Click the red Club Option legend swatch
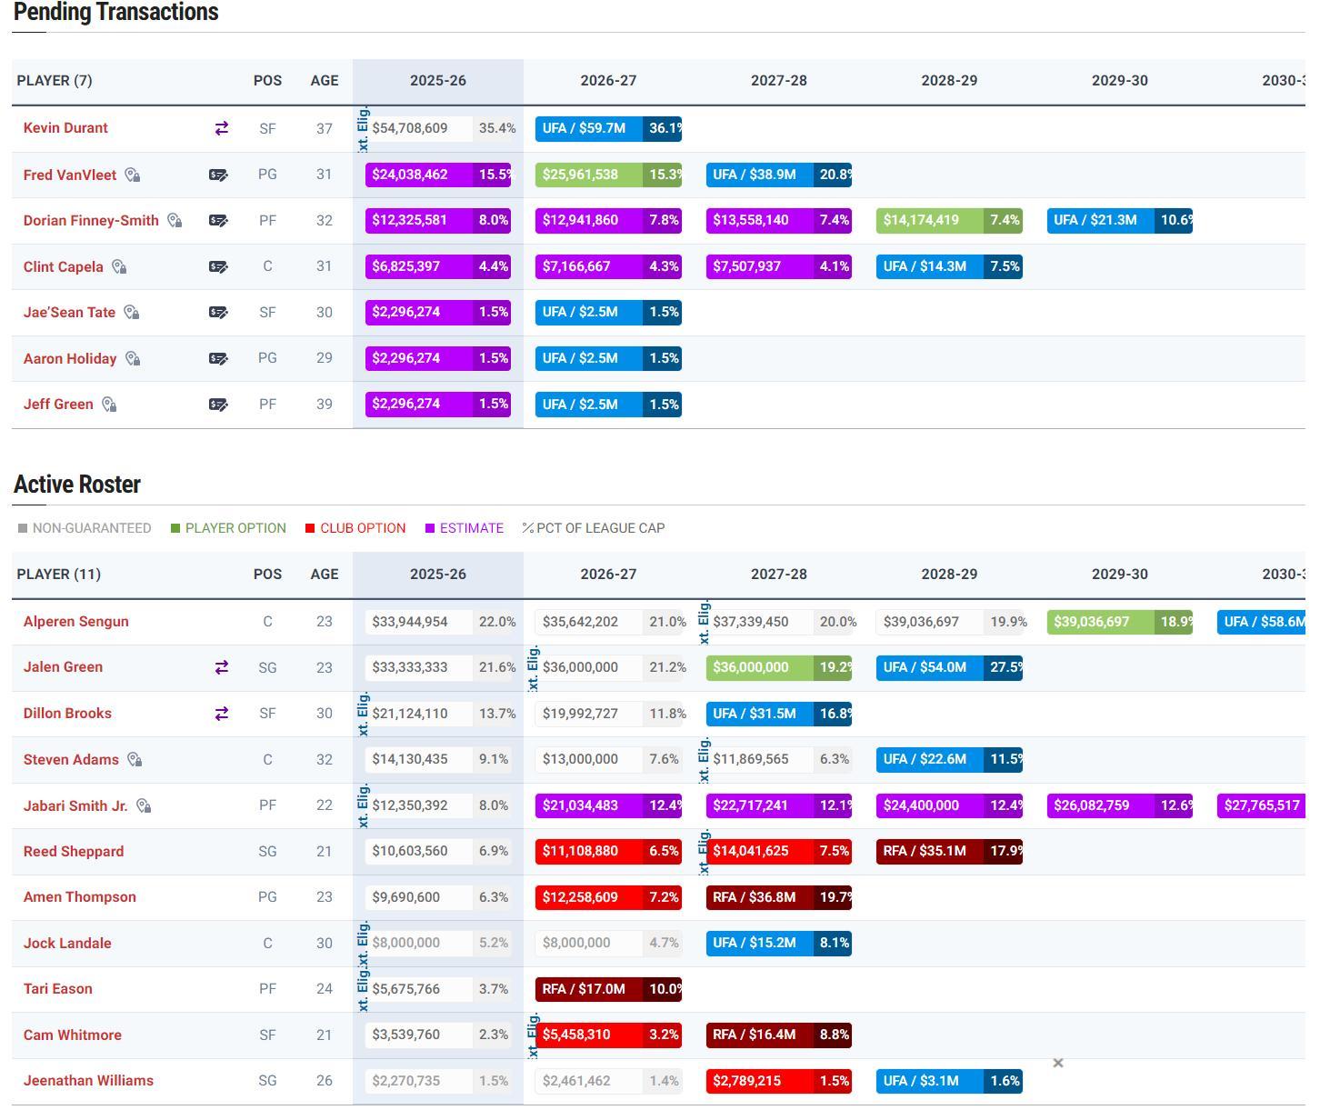This screenshot has height=1110, width=1320. point(310,528)
